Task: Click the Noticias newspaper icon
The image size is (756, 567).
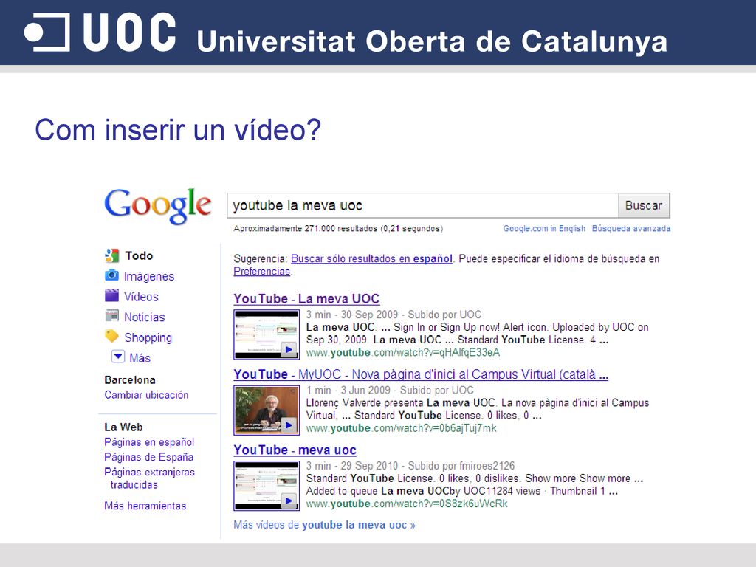Action: pos(112,316)
